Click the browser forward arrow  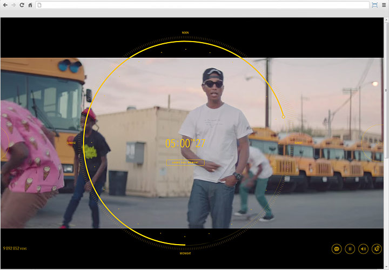14,5
